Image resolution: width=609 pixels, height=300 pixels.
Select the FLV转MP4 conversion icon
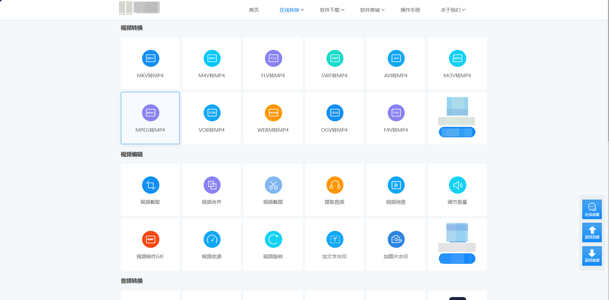pyautogui.click(x=273, y=58)
